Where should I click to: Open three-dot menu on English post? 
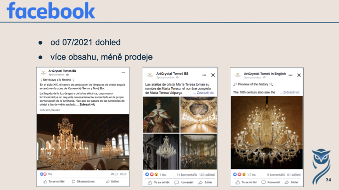(291, 75)
